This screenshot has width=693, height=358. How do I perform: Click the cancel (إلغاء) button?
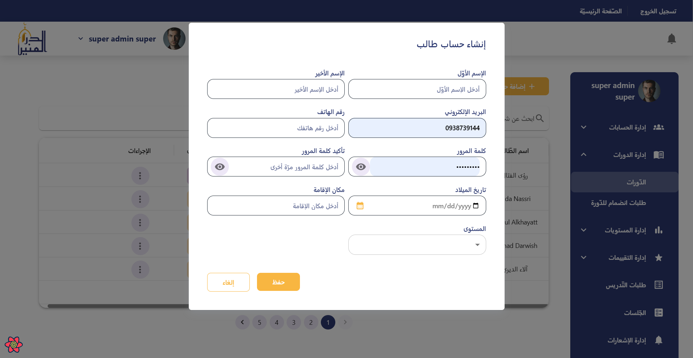click(x=228, y=282)
